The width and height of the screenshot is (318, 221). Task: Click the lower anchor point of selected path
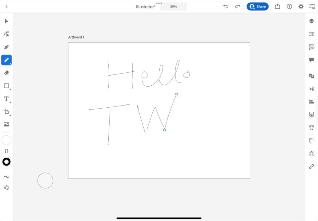165,130
